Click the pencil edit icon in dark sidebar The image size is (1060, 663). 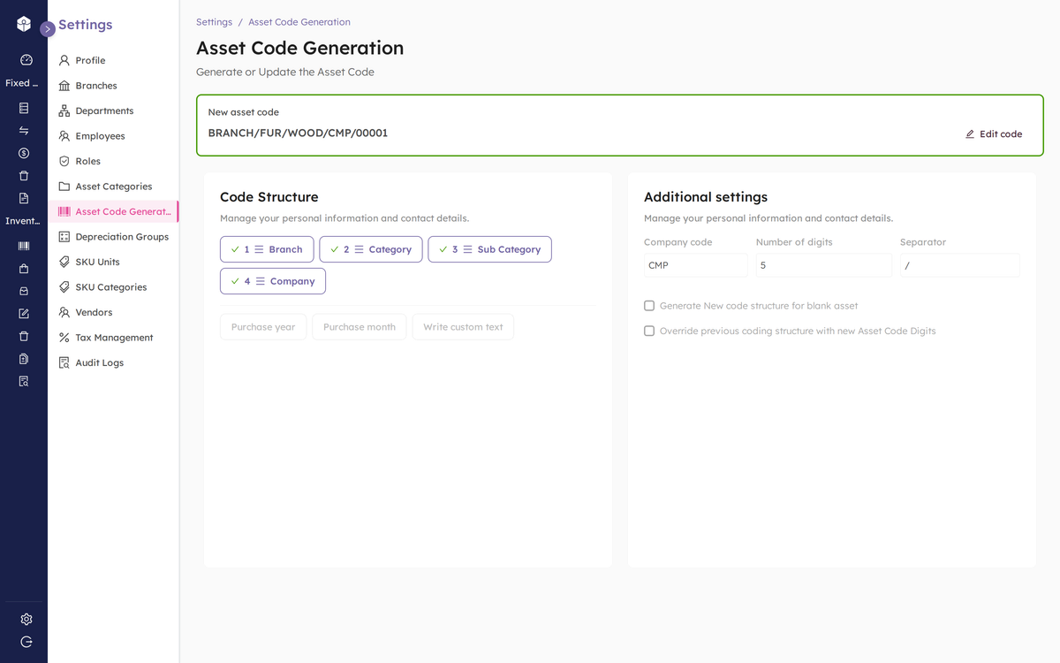24,314
